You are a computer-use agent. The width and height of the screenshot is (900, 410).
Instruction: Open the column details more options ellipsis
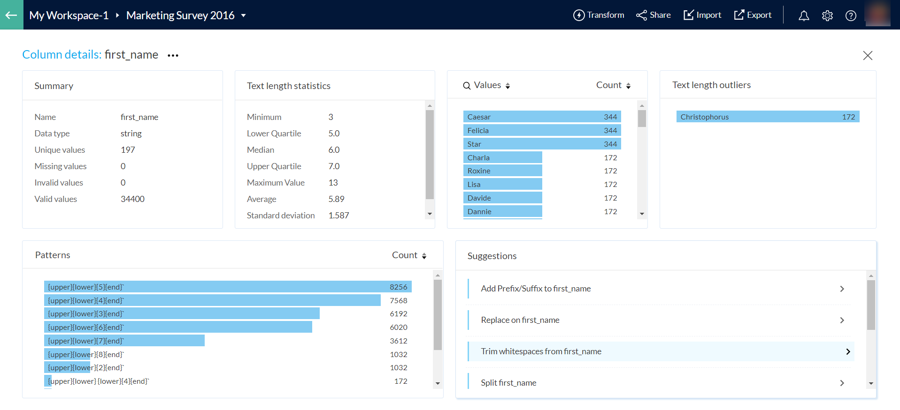click(173, 55)
